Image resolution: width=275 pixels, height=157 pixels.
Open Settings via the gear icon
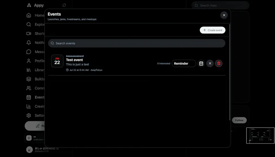coord(29,116)
